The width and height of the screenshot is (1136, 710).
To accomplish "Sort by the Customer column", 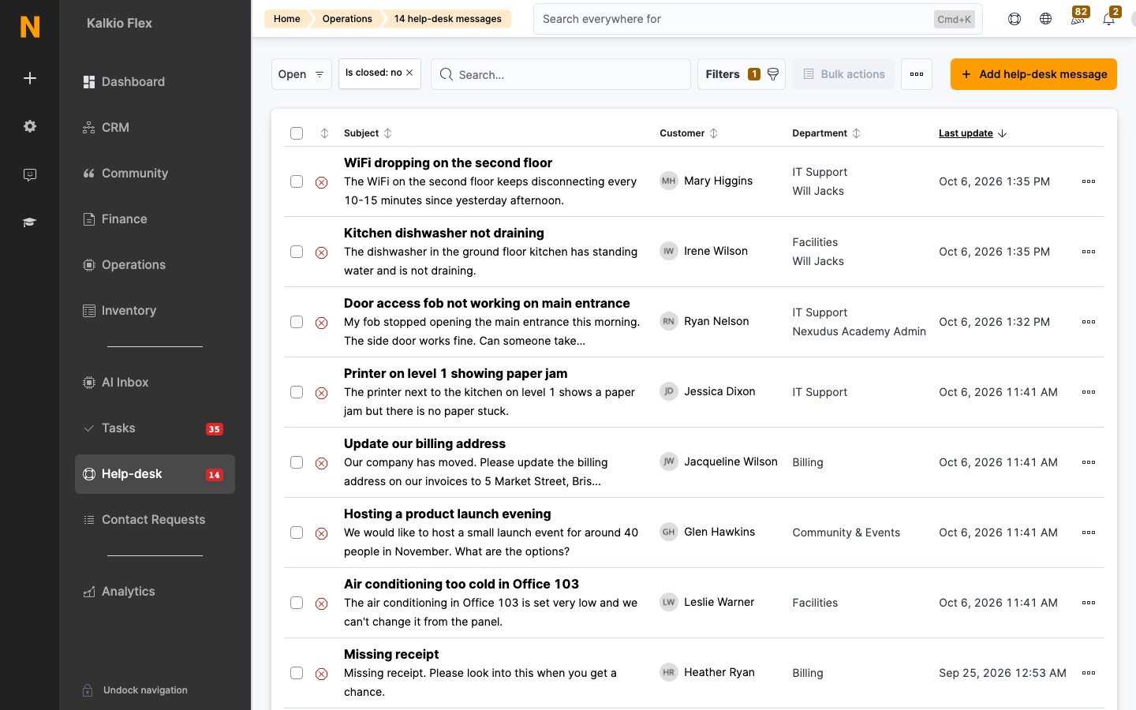I will (x=689, y=133).
